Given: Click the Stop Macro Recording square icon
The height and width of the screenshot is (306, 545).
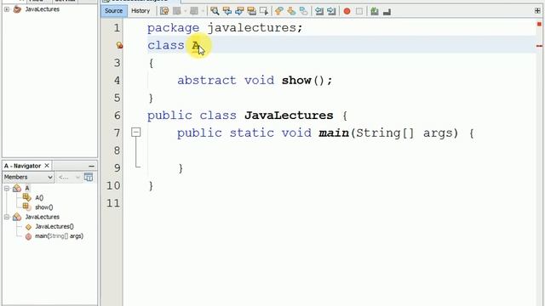Looking at the screenshot, I should point(359,11).
